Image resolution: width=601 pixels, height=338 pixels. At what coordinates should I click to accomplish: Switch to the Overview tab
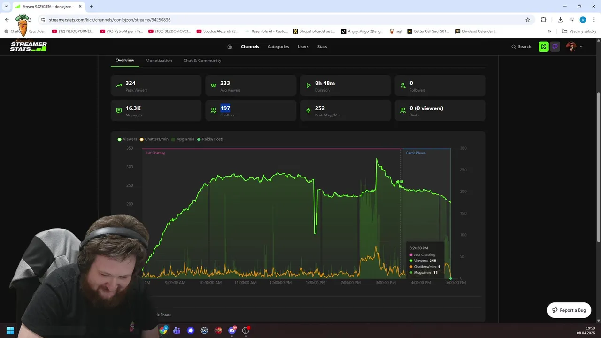[125, 60]
